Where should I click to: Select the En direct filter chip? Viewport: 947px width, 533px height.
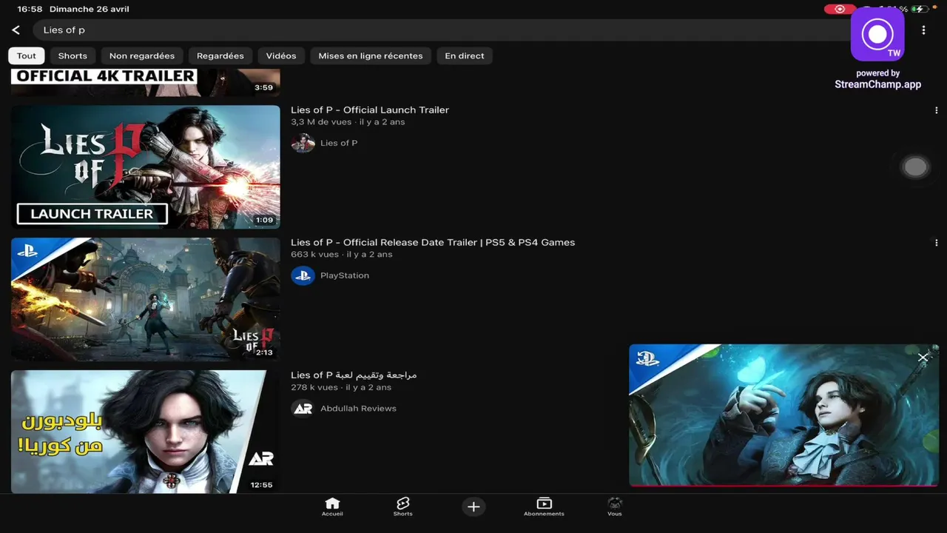465,56
